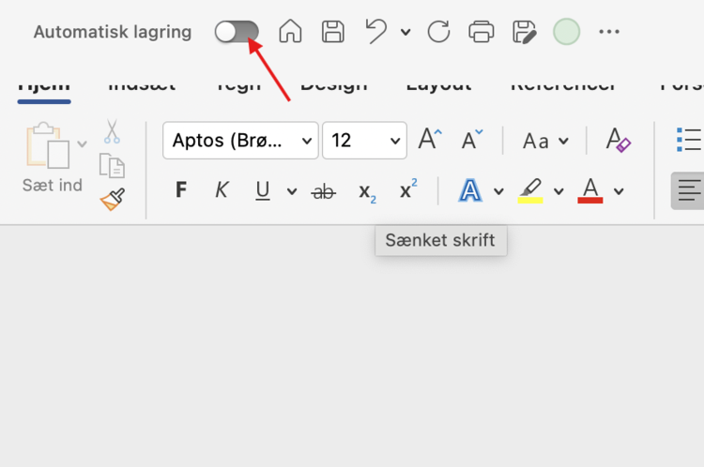
Task: Toggle italic formatting with K button
Action: click(222, 191)
